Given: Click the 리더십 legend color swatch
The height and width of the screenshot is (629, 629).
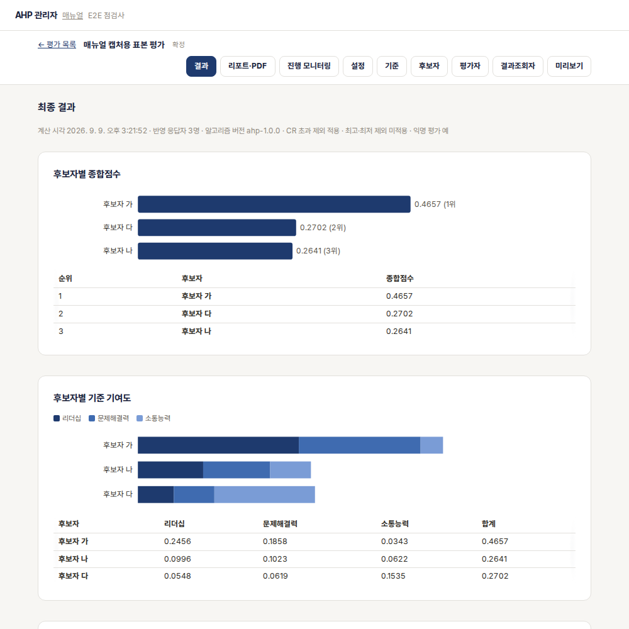Looking at the screenshot, I should click(x=57, y=418).
